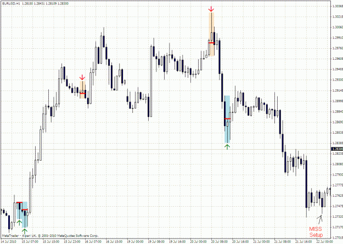The height and width of the screenshot is (244, 343).
Task: Select the red "MISS Setup" text label
Action: coord(316,232)
